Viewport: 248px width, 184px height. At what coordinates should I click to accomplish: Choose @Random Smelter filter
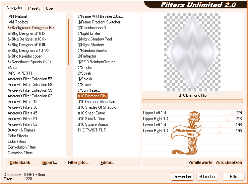pos(92,51)
